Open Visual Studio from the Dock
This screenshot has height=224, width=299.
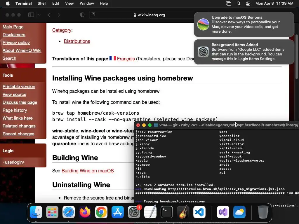point(223,212)
